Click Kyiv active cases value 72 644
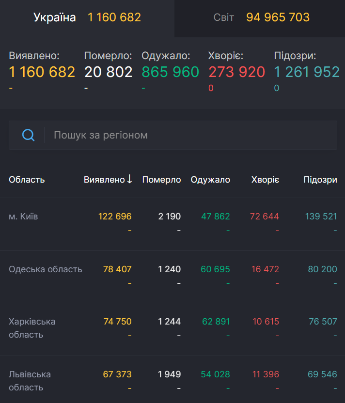The image size is (345, 403). 265,217
